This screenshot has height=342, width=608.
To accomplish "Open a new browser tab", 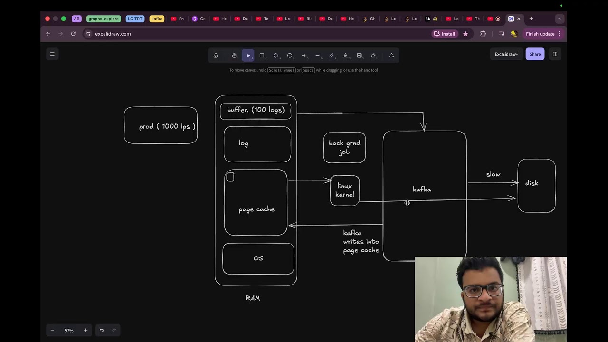I will pyautogui.click(x=531, y=19).
